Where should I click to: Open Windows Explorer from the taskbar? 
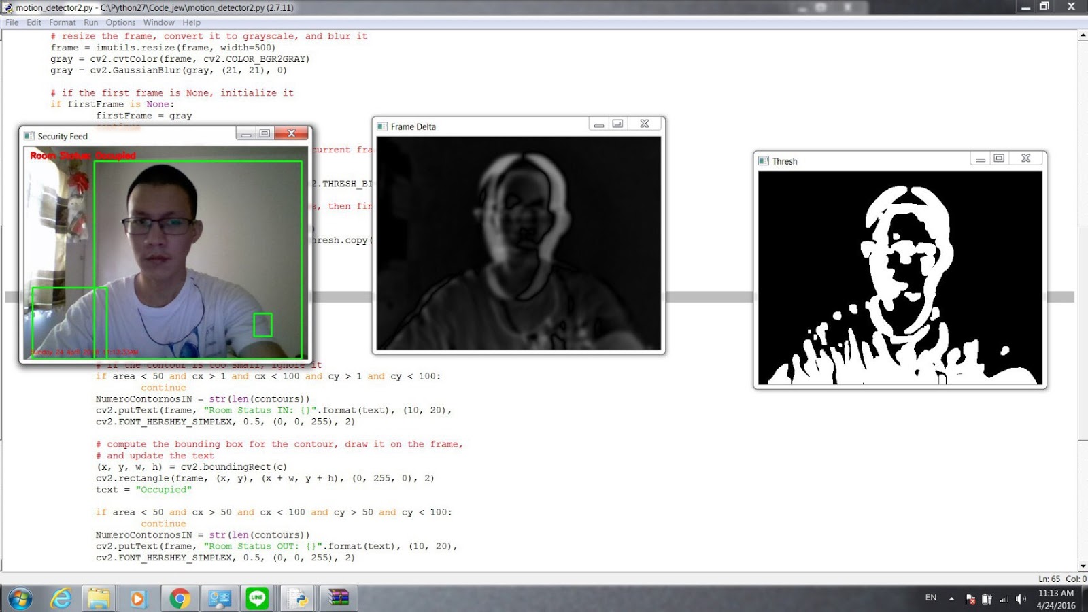(99, 598)
